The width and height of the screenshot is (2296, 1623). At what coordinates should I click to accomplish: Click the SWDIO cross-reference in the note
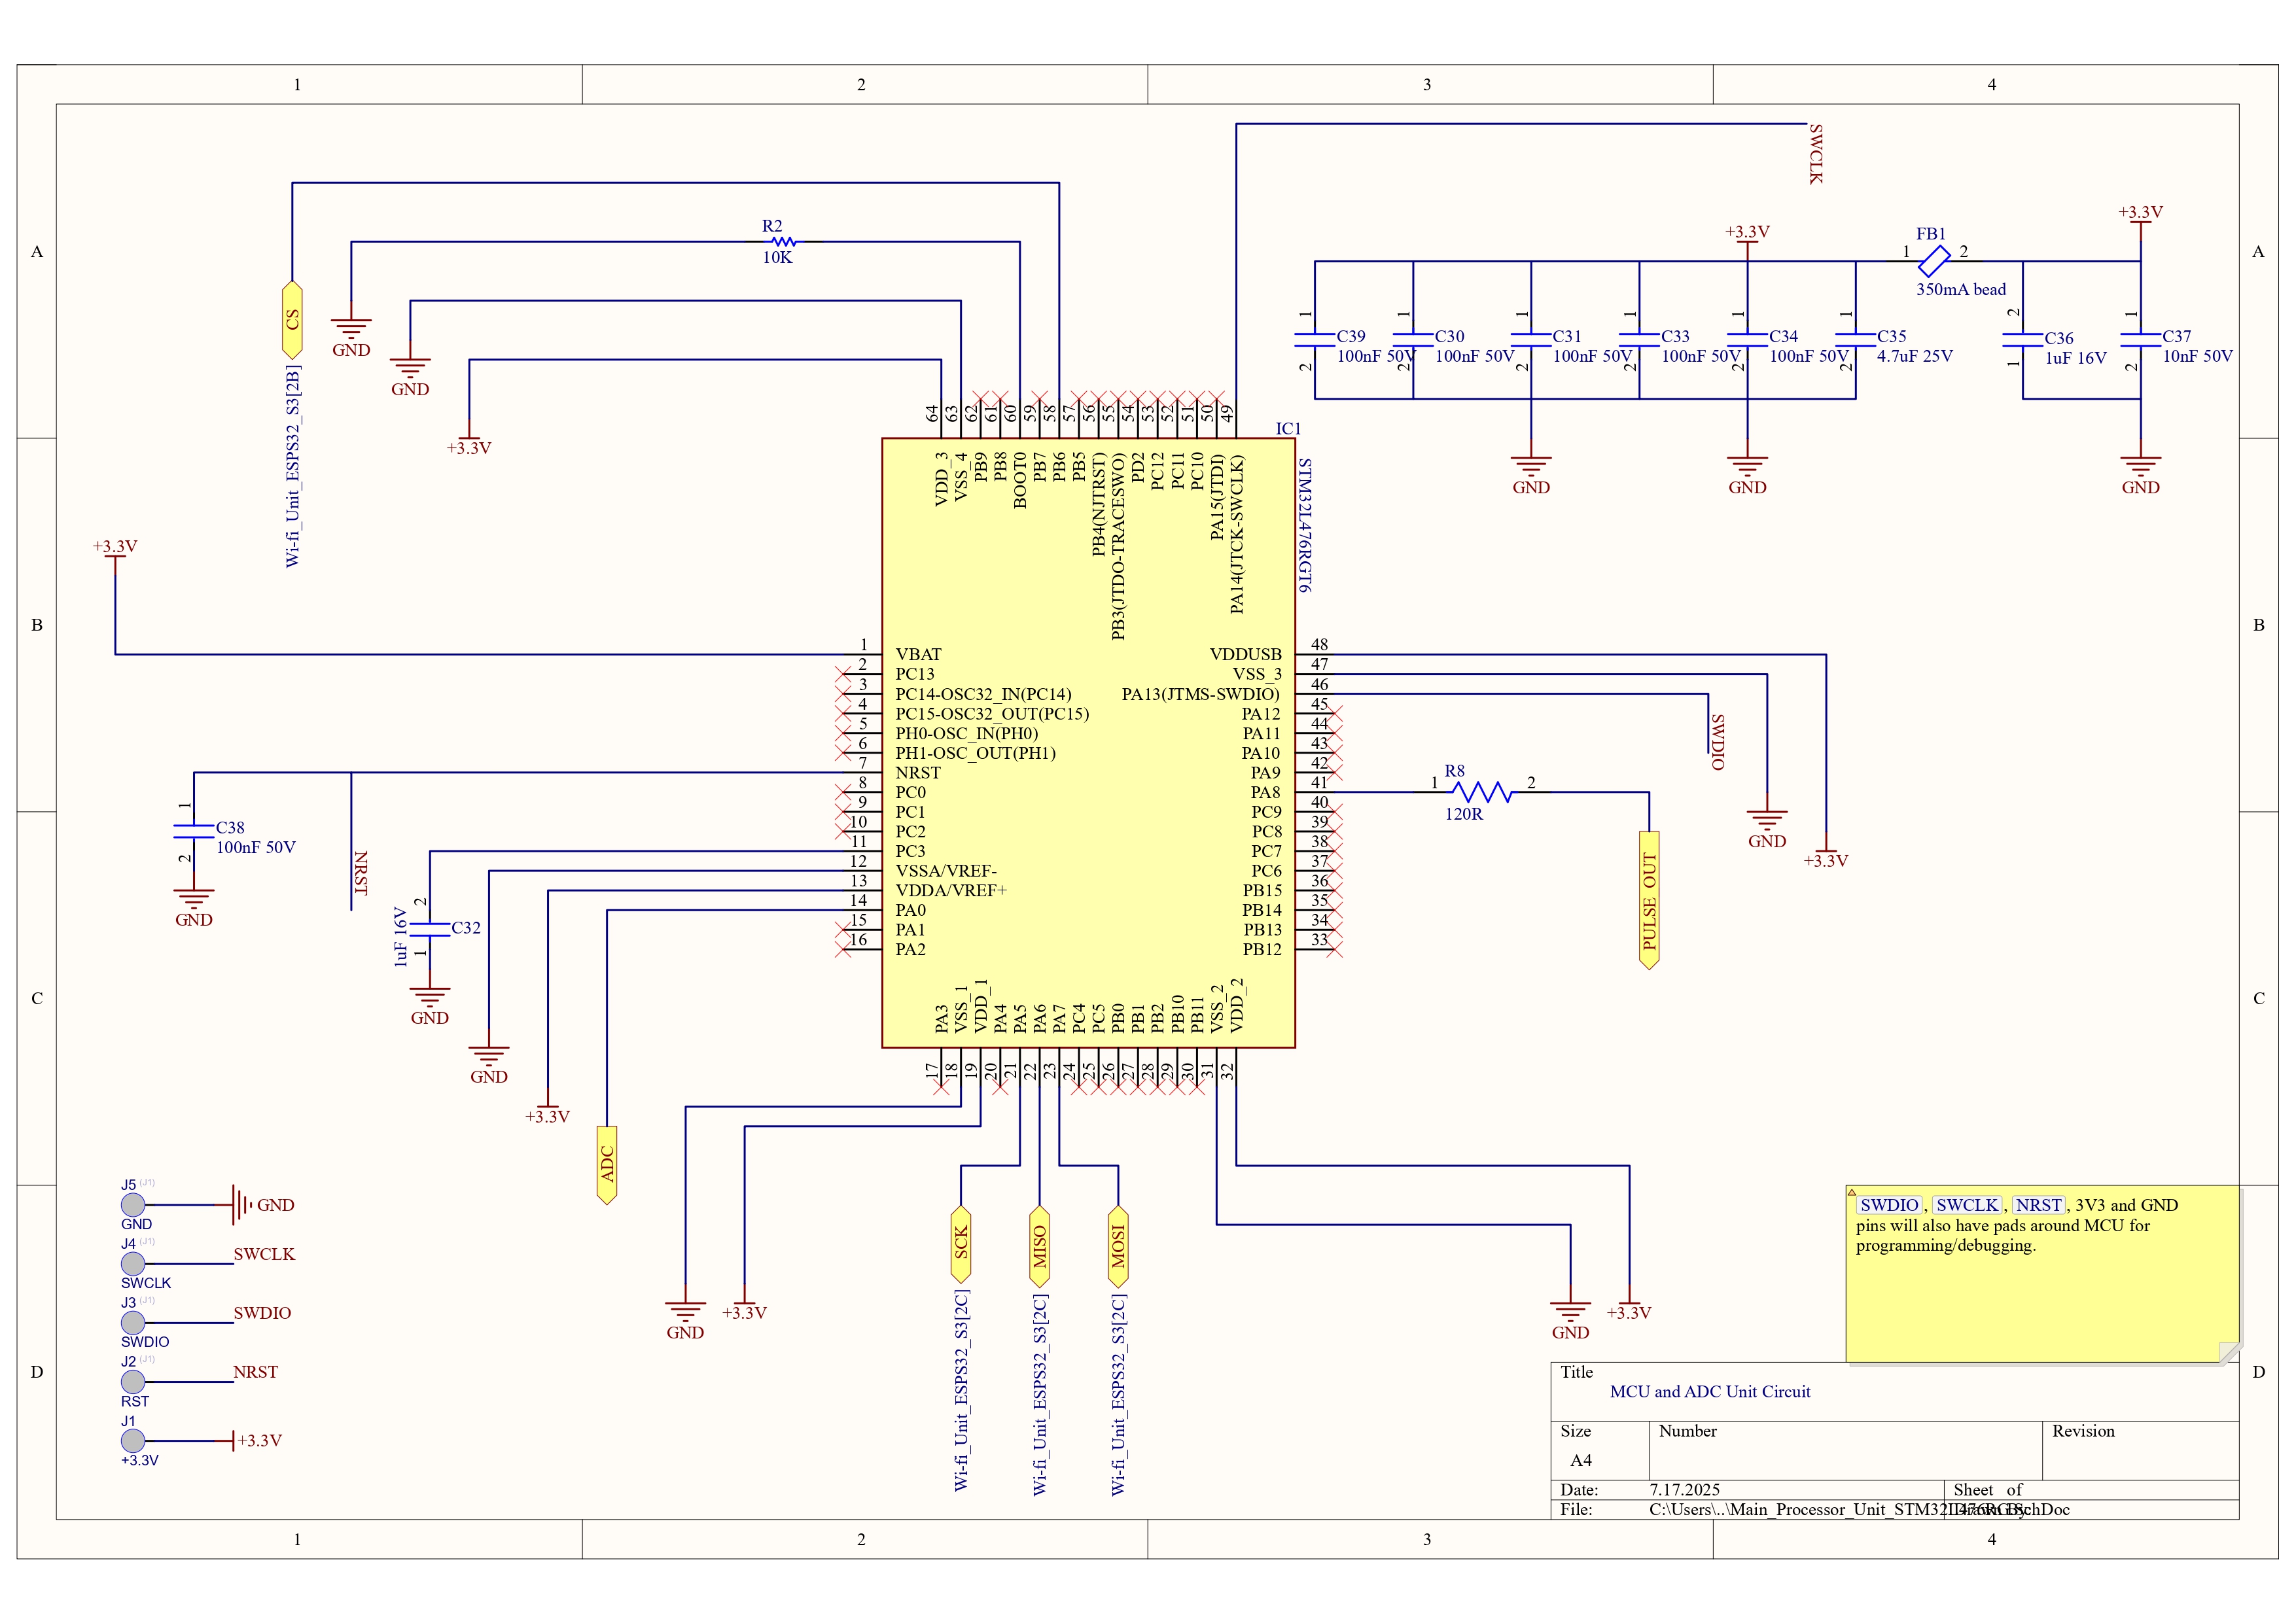(x=1890, y=1205)
